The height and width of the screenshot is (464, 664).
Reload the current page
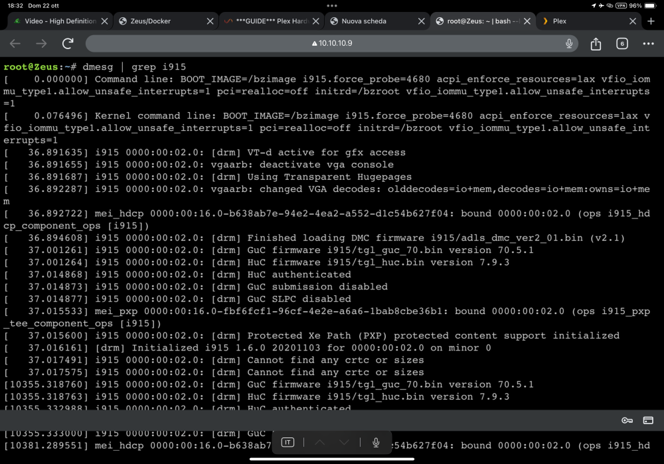(x=68, y=43)
